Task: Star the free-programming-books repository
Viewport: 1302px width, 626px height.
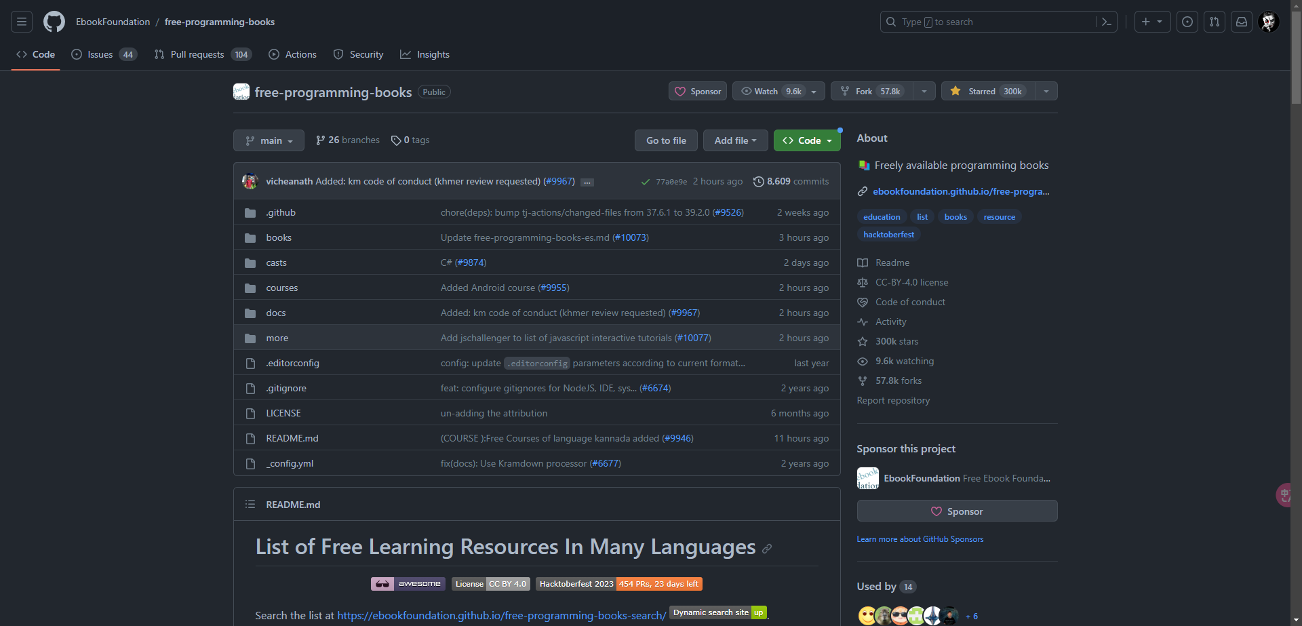Action: tap(987, 90)
